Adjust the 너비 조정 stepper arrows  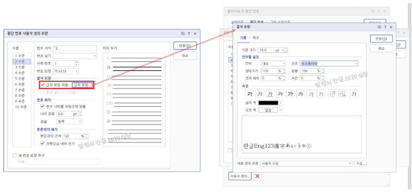(80, 114)
